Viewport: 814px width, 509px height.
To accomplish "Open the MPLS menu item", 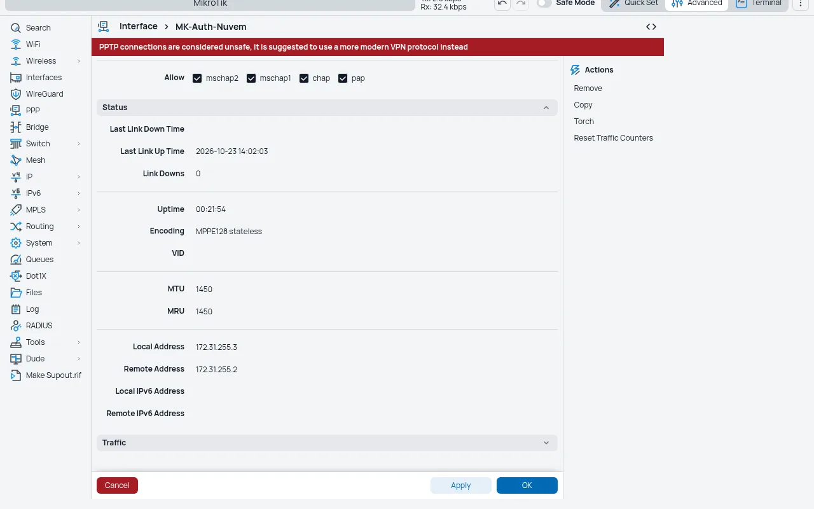I will pyautogui.click(x=46, y=210).
